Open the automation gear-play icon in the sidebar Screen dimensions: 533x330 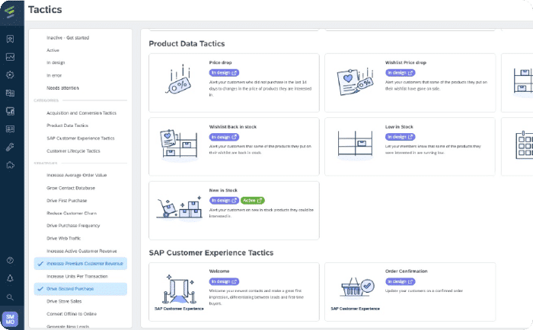click(x=10, y=75)
